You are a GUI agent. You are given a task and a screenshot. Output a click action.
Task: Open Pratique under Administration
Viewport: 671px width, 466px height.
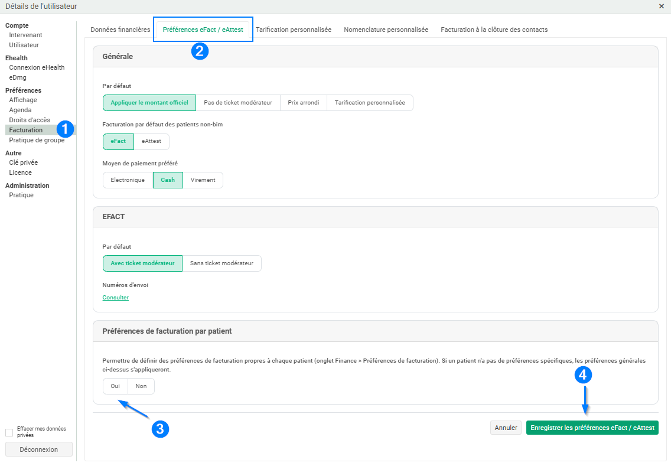(x=21, y=195)
